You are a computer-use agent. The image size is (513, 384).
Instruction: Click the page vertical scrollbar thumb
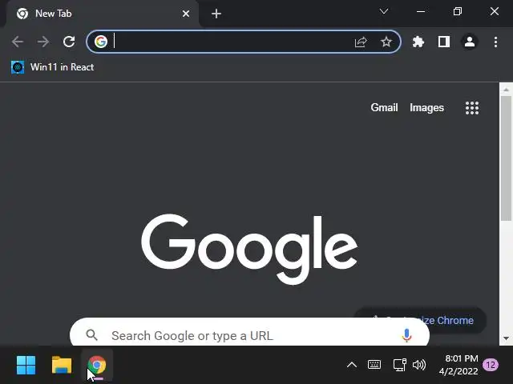(506, 158)
